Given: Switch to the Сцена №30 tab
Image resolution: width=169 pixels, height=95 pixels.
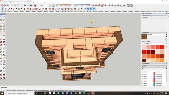Looking at the screenshot, I should click(9, 11).
